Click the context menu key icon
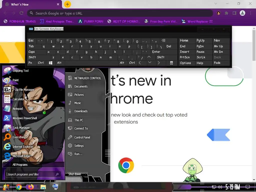Screen dimensions: 256x192 (x=171, y=63)
